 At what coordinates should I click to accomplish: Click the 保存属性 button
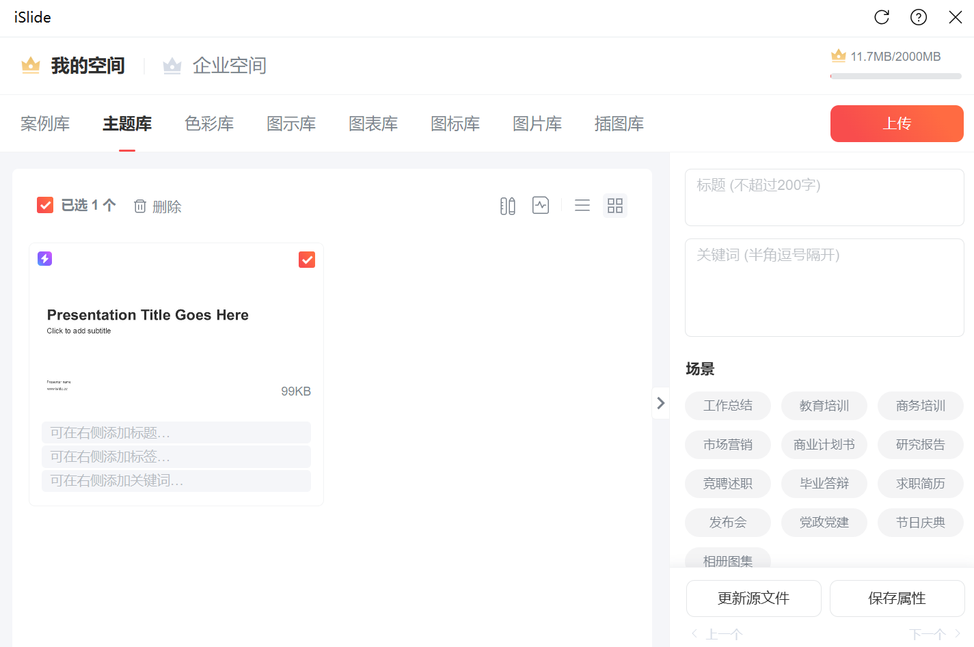point(897,598)
